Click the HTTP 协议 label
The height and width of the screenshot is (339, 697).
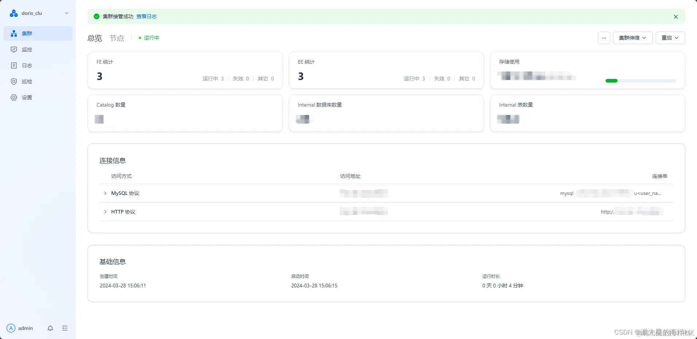tap(123, 212)
